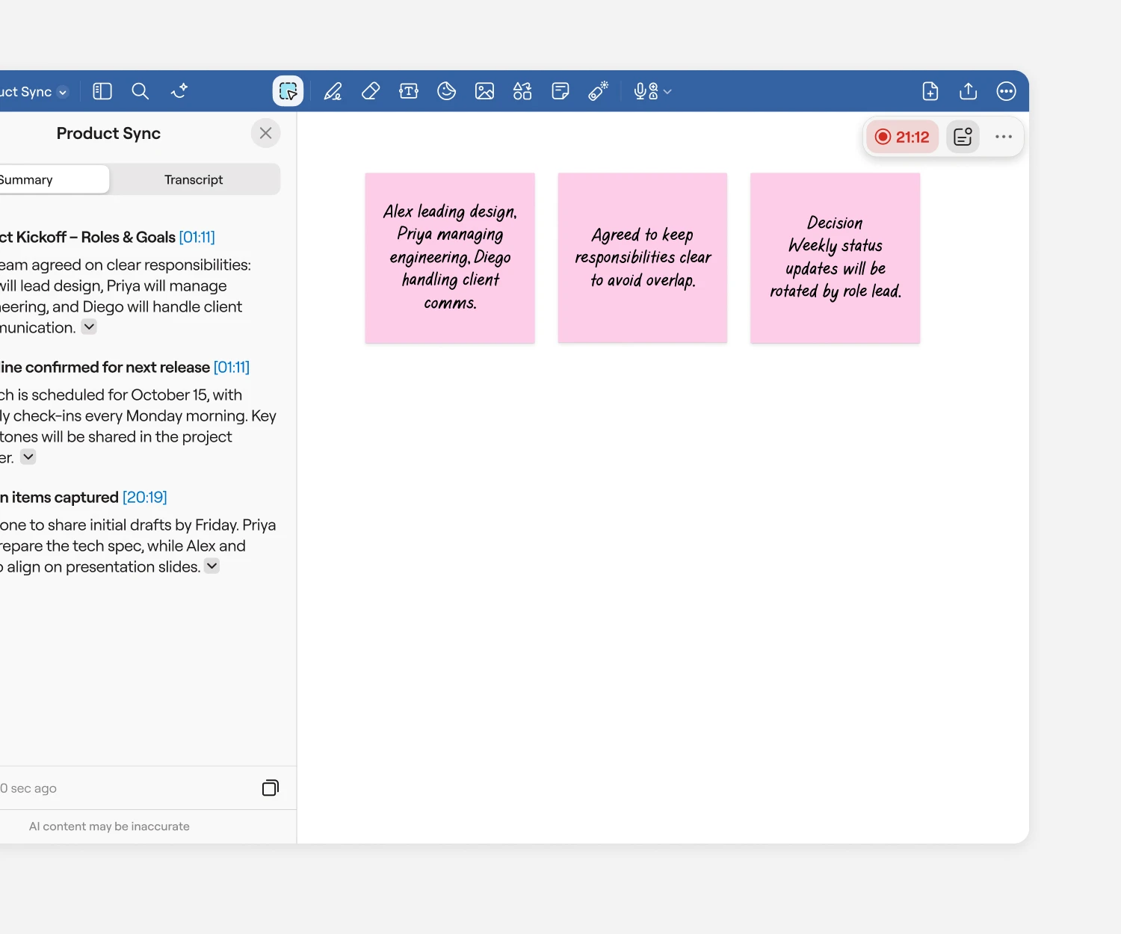The width and height of the screenshot is (1121, 934).
Task: Select the Agreed to keep responsibilities note
Action: [x=643, y=258]
